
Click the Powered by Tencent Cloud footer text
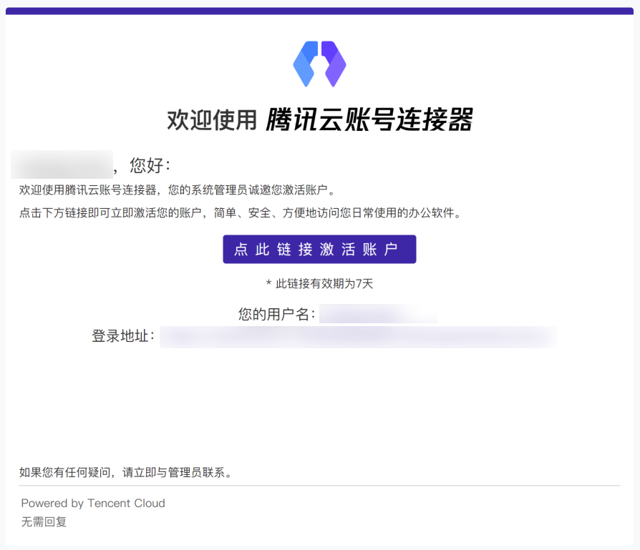[x=93, y=503]
